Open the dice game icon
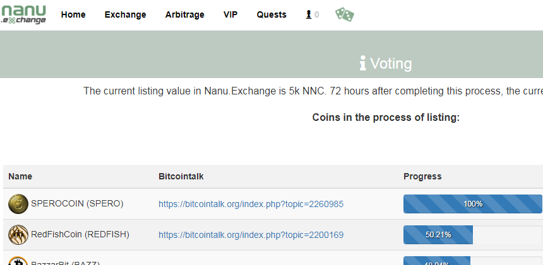This screenshot has height=265, width=543. (x=345, y=15)
